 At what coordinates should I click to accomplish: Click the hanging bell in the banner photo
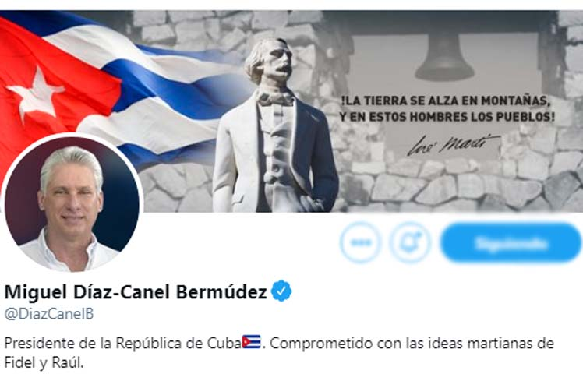point(444,56)
